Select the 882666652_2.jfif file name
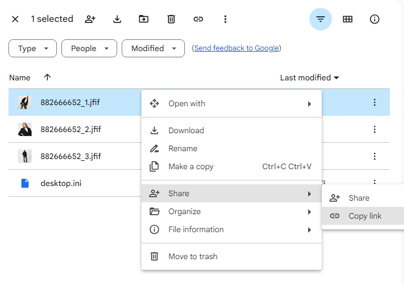Image resolution: width=404 pixels, height=285 pixels. [x=70, y=129]
